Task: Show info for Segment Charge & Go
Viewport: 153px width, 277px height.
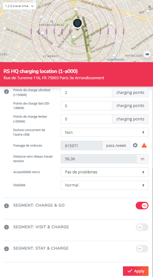Action: [6, 206]
